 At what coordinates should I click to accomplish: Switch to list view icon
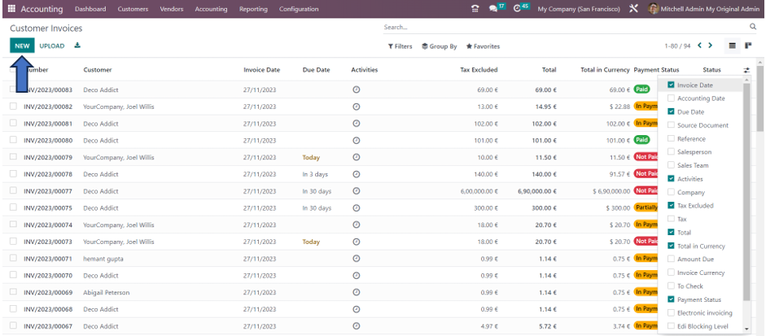pyautogui.click(x=732, y=46)
